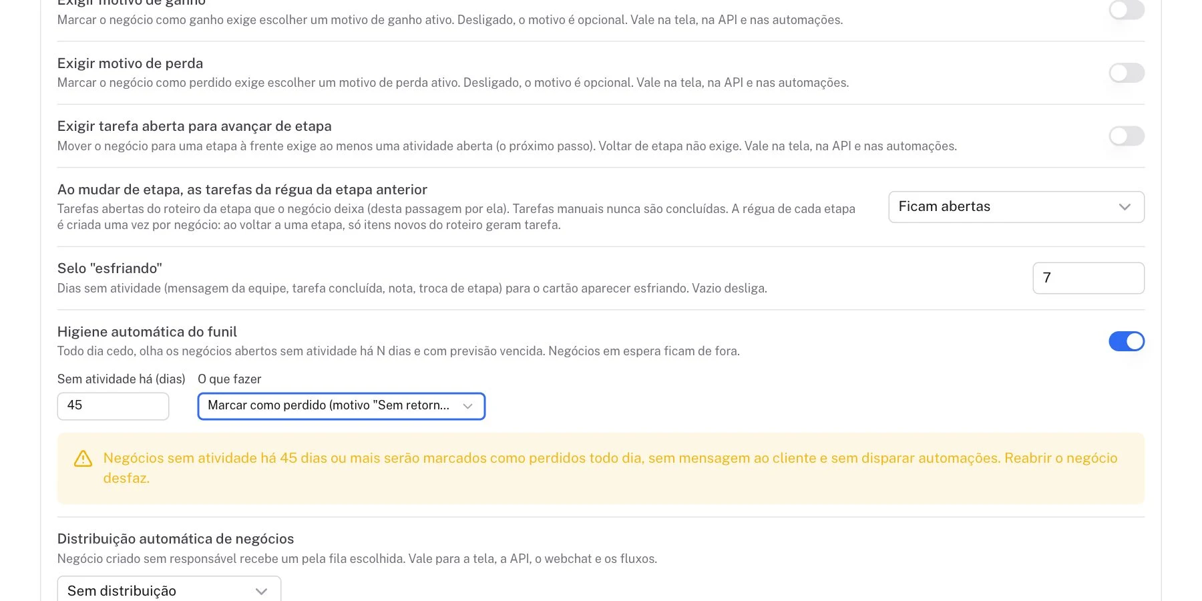The height and width of the screenshot is (601, 1202).
Task: Click the yellow warning message about 45 dias
Action: tap(610, 468)
